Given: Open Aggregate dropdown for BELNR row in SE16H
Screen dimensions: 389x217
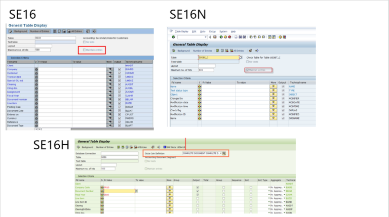Looking at the screenshot, I should coord(284,191).
